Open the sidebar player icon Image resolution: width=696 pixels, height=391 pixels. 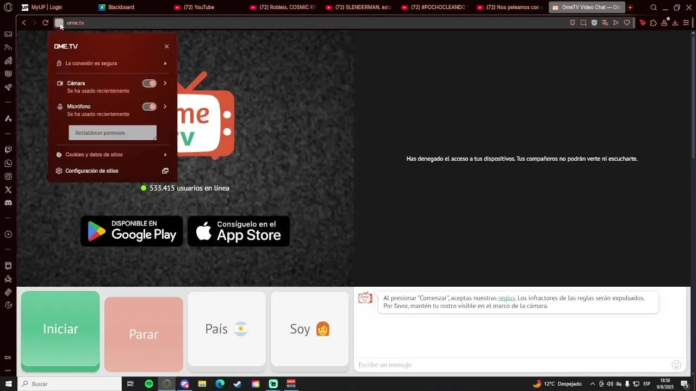click(8, 235)
